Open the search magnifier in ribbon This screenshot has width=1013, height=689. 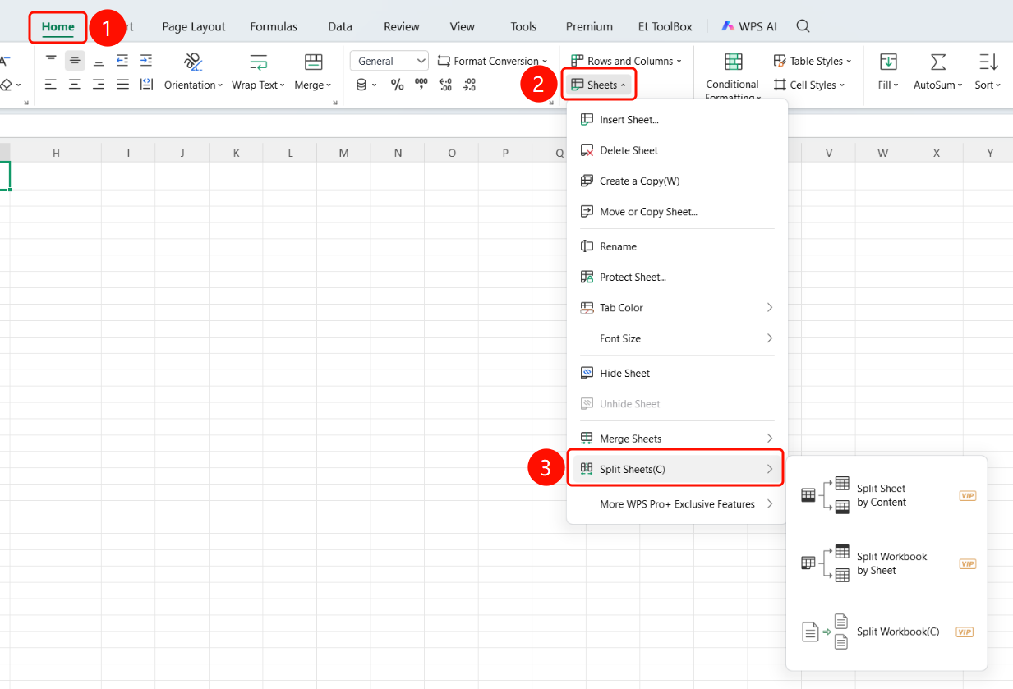pyautogui.click(x=803, y=26)
